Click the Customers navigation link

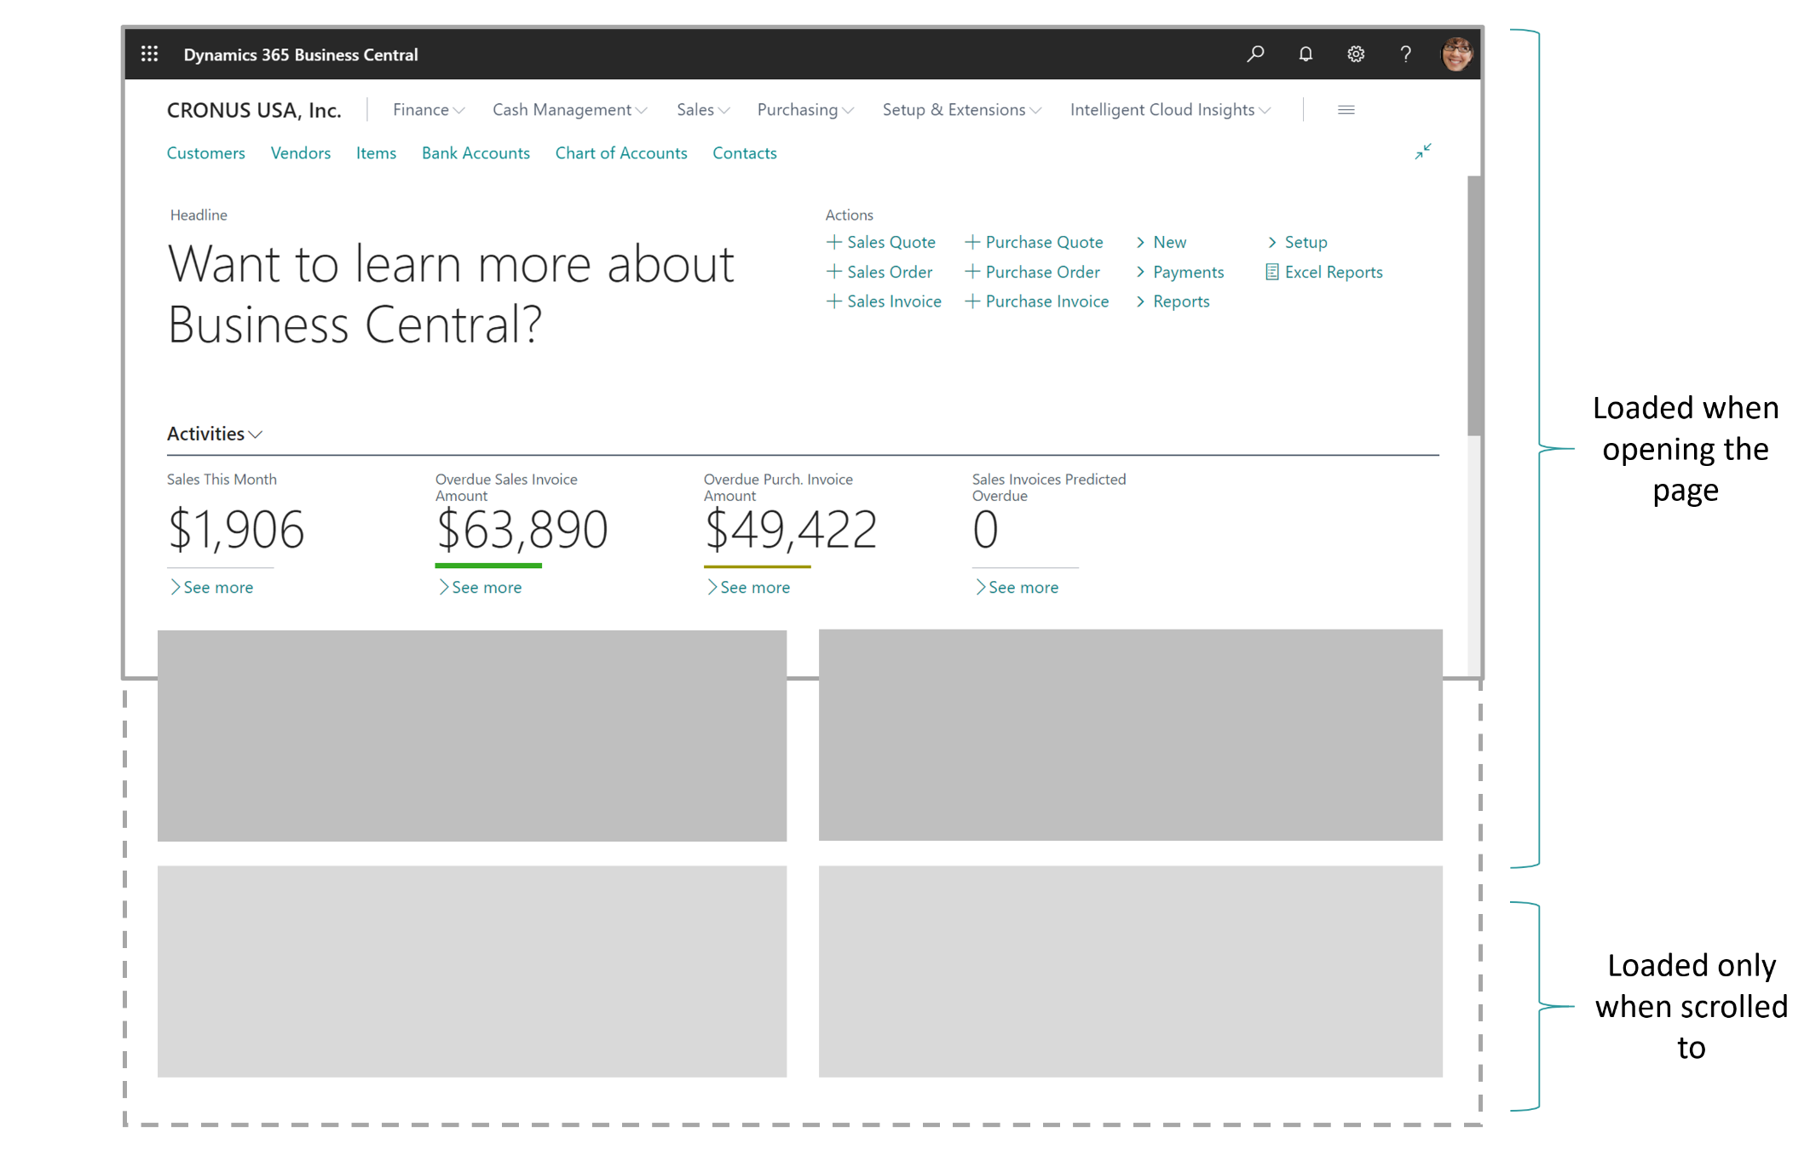pyautogui.click(x=205, y=152)
